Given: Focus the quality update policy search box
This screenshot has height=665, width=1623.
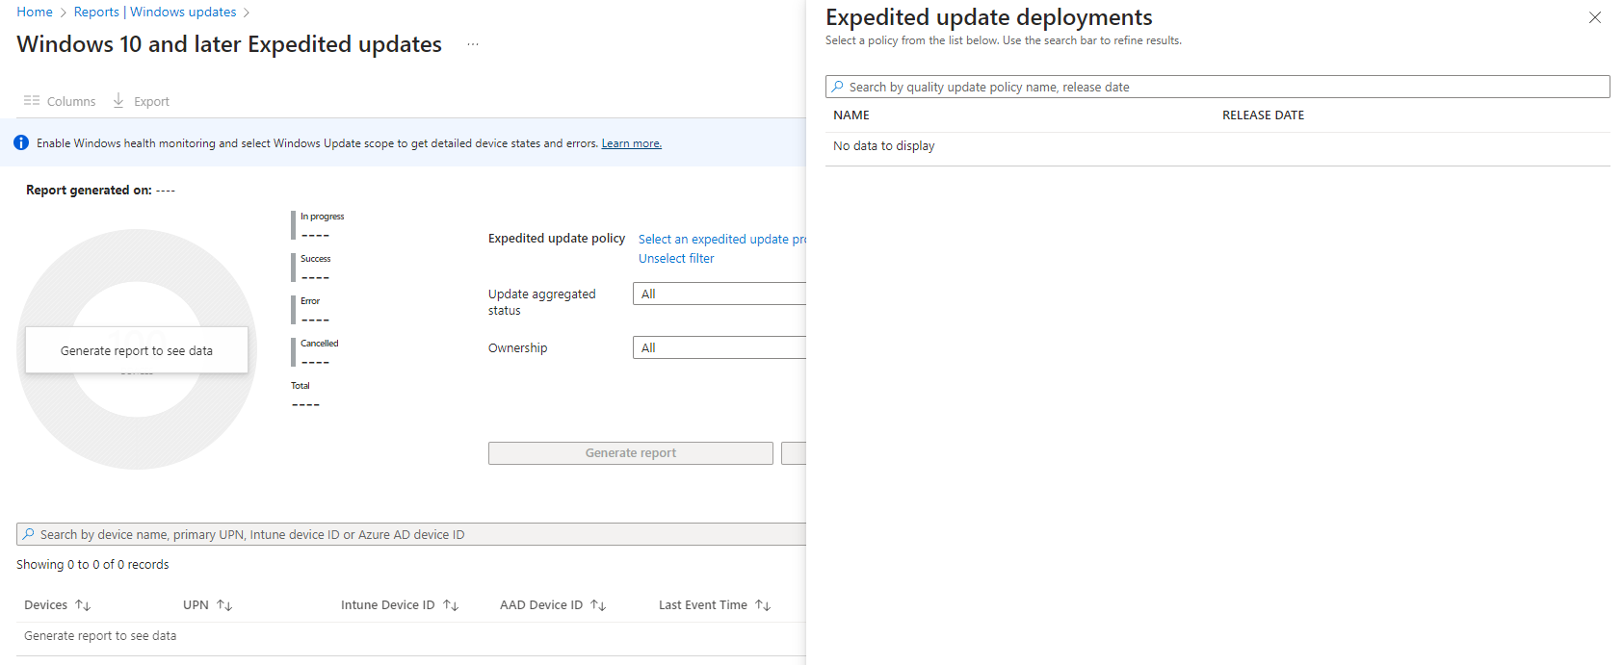Looking at the screenshot, I should click(x=1217, y=87).
